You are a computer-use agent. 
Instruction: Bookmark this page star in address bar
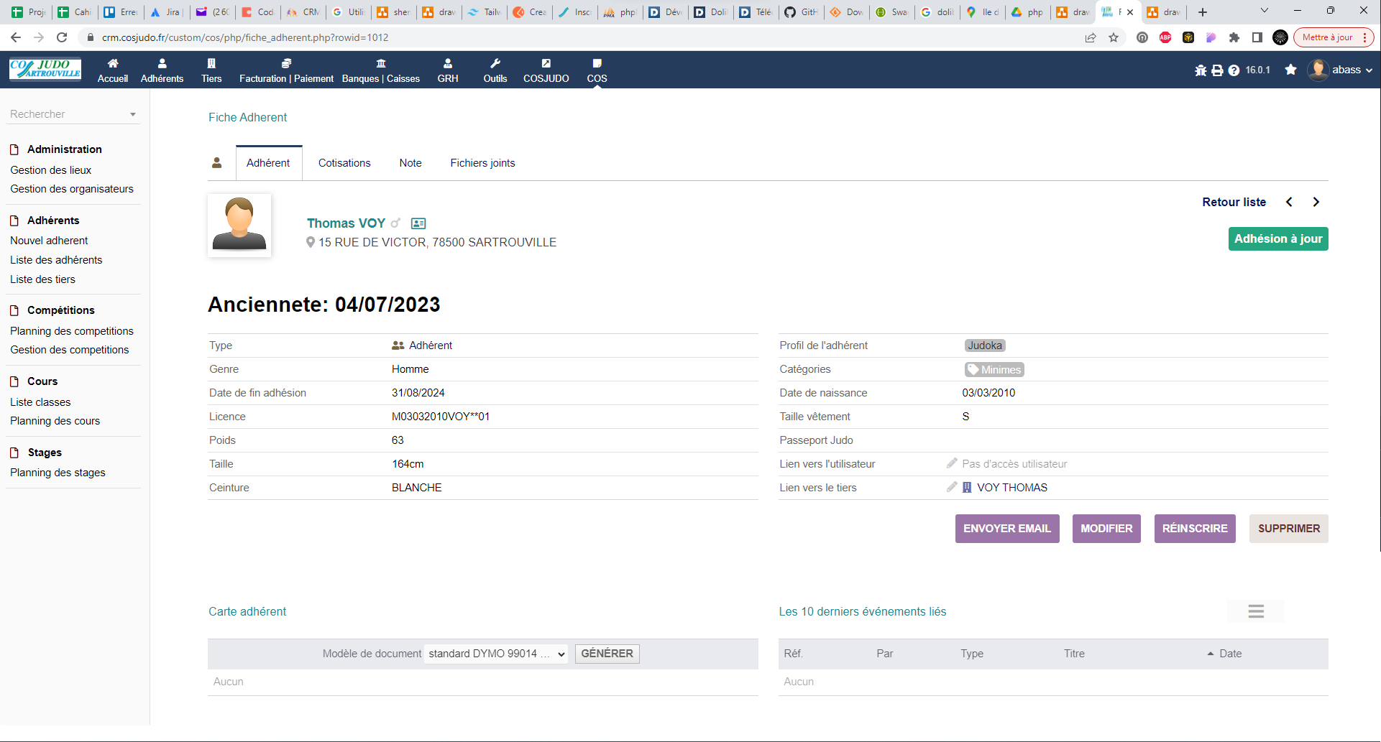pos(1114,37)
